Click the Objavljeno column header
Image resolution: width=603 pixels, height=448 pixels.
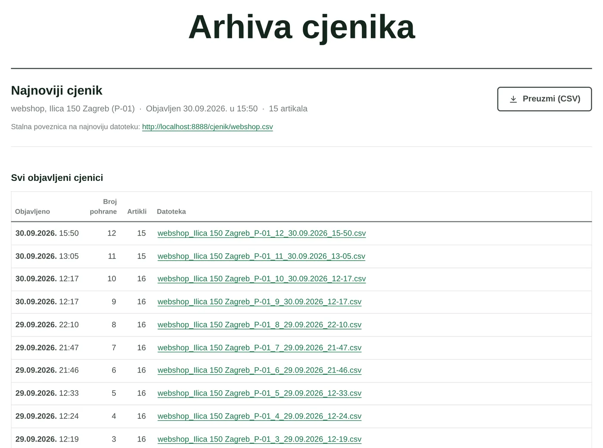(32, 212)
